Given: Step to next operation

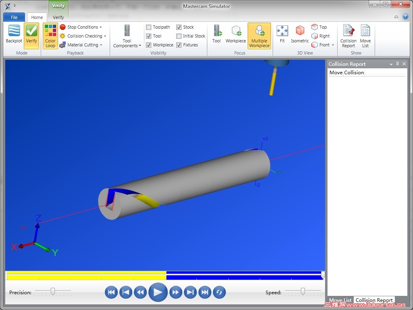Looking at the screenshot, I should click(190, 292).
